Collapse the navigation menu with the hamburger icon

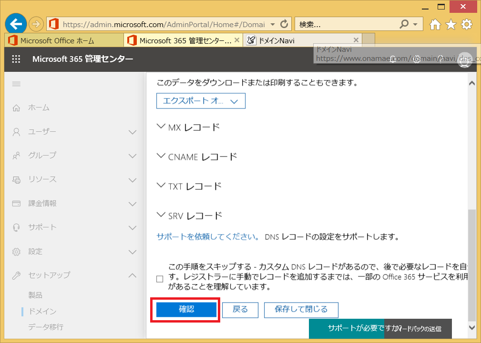16,84
